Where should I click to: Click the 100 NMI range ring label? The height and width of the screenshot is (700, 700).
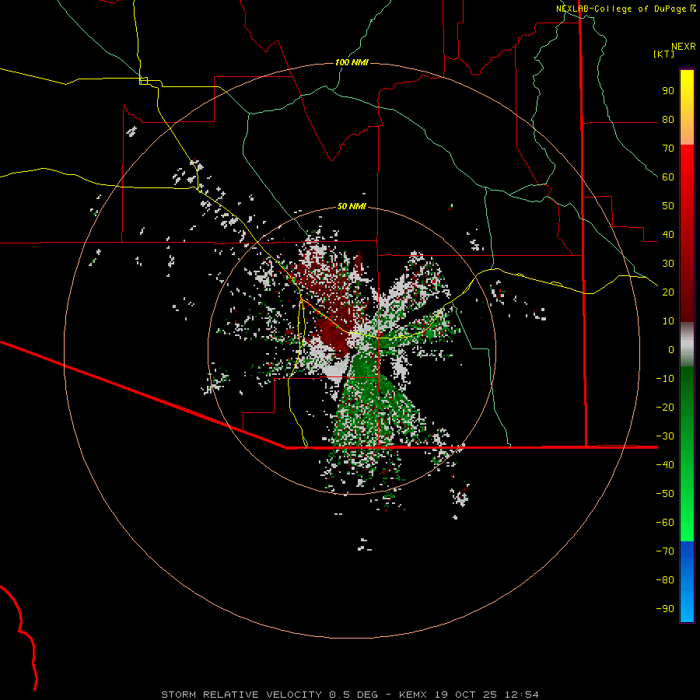352,62
